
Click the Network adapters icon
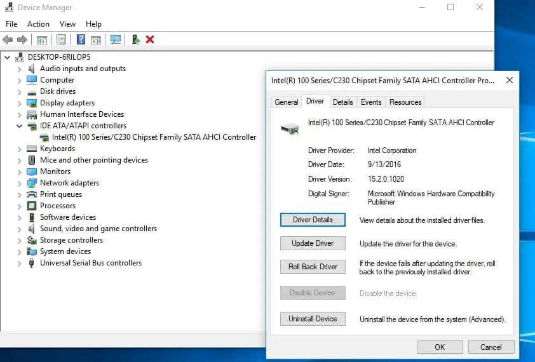point(32,183)
